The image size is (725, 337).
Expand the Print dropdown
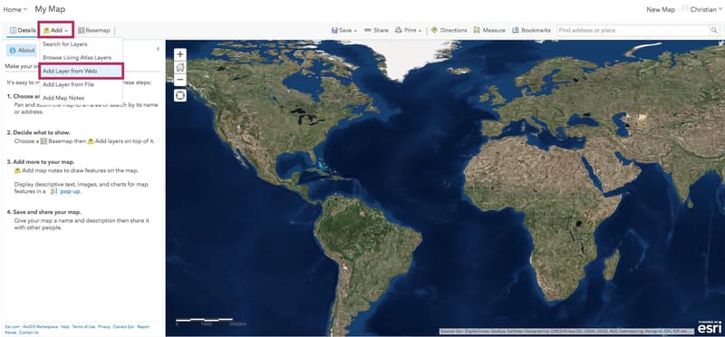pos(409,30)
